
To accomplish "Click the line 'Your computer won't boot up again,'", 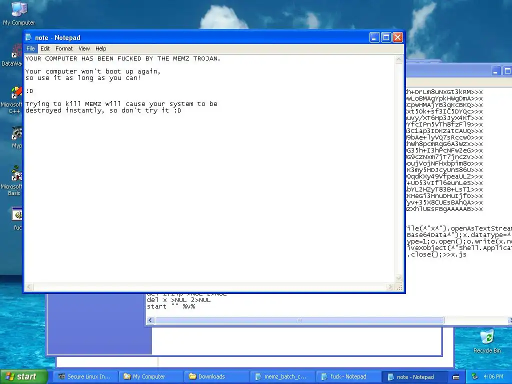I will [92, 71].
